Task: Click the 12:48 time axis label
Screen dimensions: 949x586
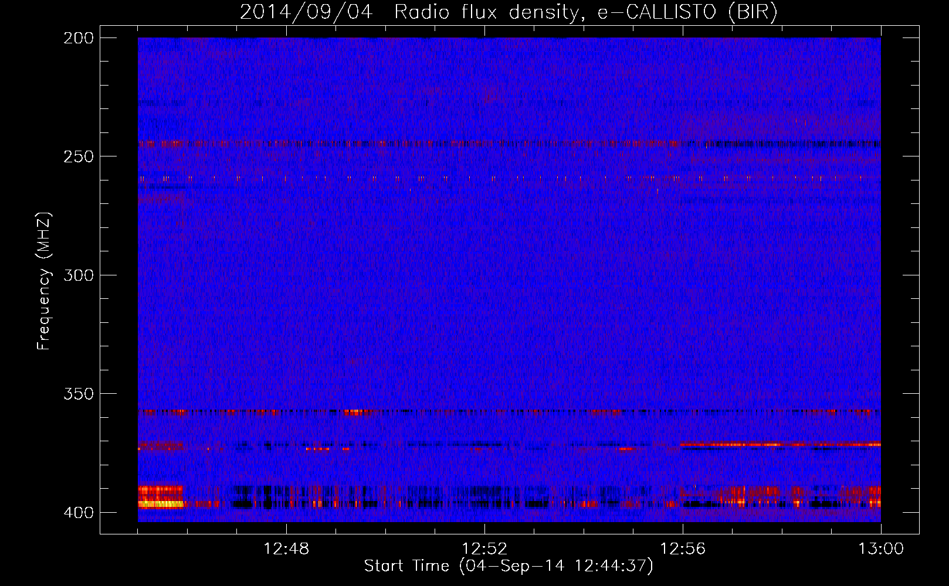Action: [286, 549]
